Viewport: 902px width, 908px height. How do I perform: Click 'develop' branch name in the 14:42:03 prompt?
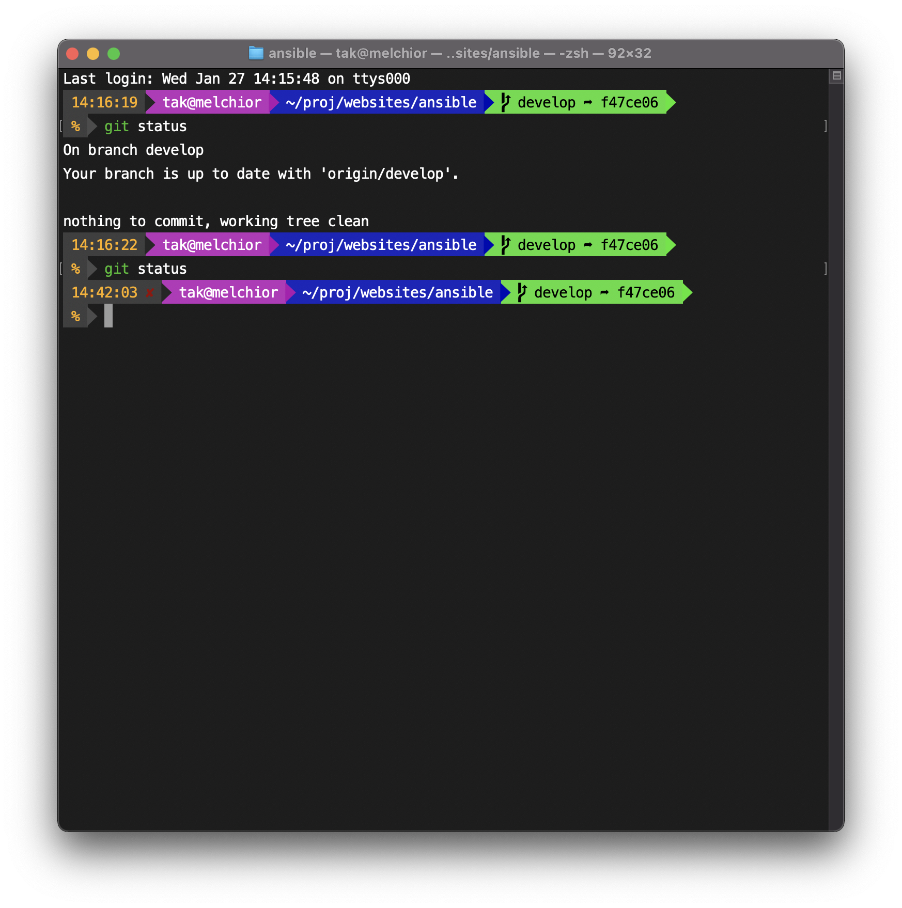[x=563, y=292]
